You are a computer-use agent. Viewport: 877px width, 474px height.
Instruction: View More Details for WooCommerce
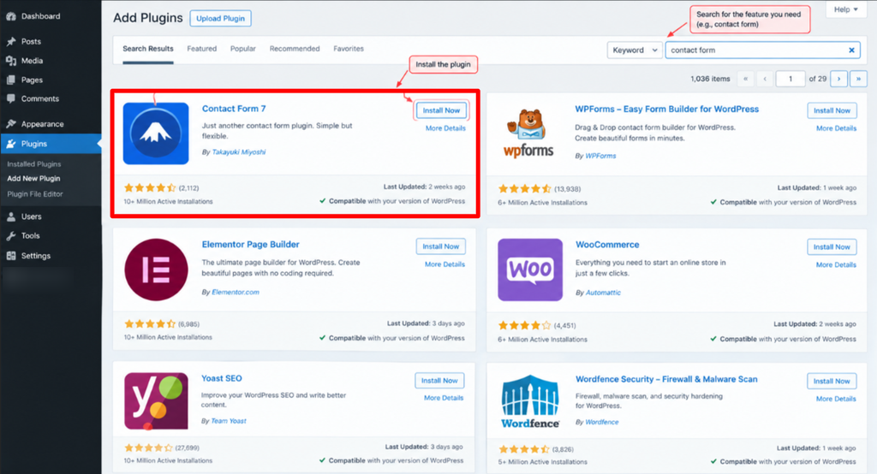point(836,265)
